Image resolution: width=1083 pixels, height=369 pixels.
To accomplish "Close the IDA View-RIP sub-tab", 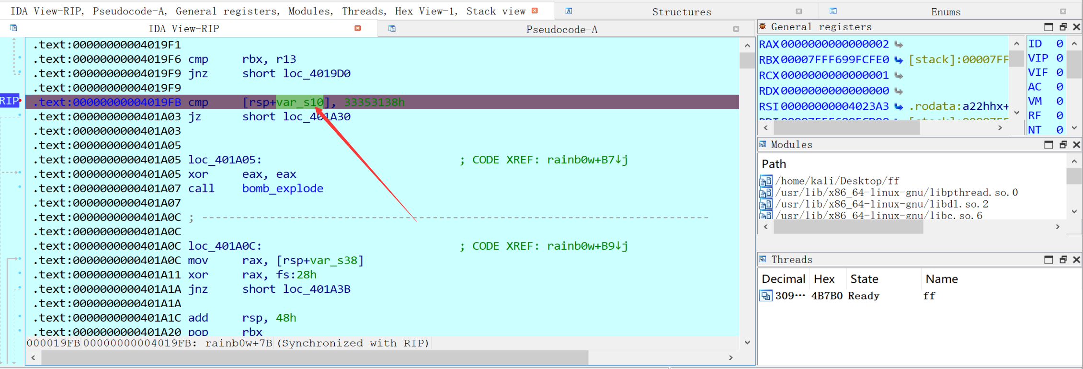I will coord(357,28).
